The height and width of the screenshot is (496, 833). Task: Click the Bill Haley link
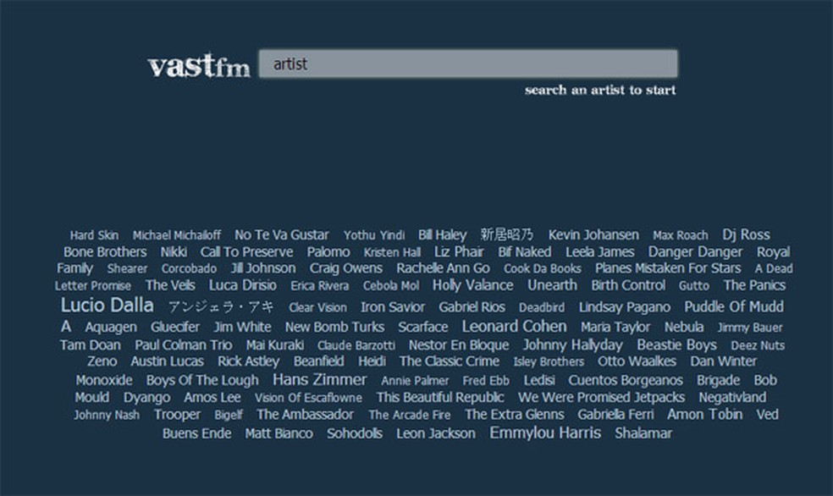[x=443, y=234]
